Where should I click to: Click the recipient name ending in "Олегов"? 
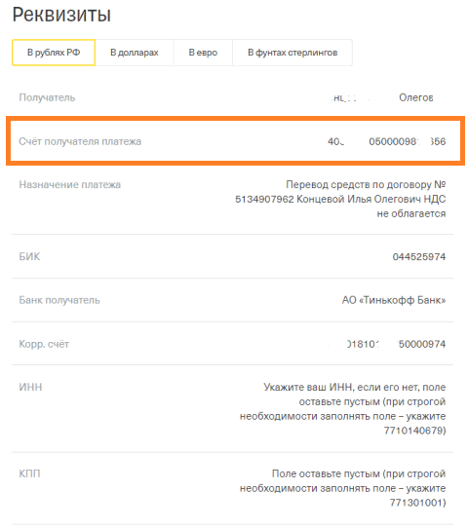point(382,97)
